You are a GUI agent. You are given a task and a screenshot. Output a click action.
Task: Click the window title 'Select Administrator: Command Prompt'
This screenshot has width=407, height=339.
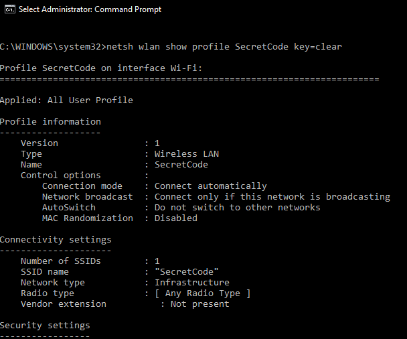(x=90, y=9)
